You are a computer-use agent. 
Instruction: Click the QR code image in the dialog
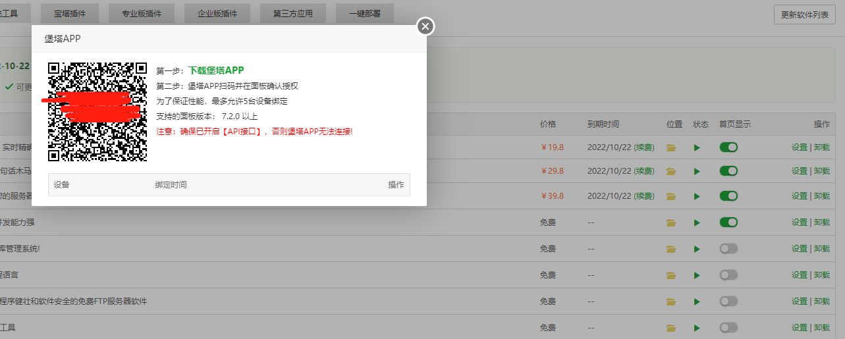click(97, 112)
